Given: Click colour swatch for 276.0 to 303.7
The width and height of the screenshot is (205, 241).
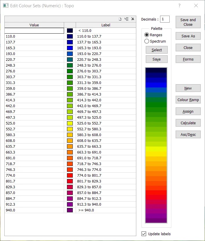Looking at the screenshot, I should click(70, 71).
